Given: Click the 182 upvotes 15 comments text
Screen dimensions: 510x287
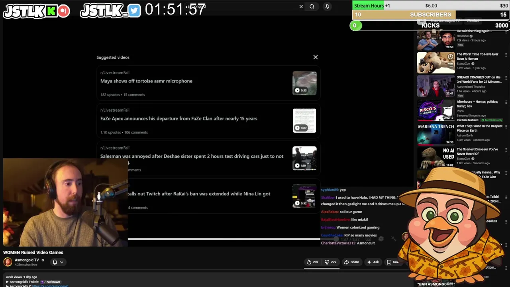Looking at the screenshot, I should [x=123, y=94].
